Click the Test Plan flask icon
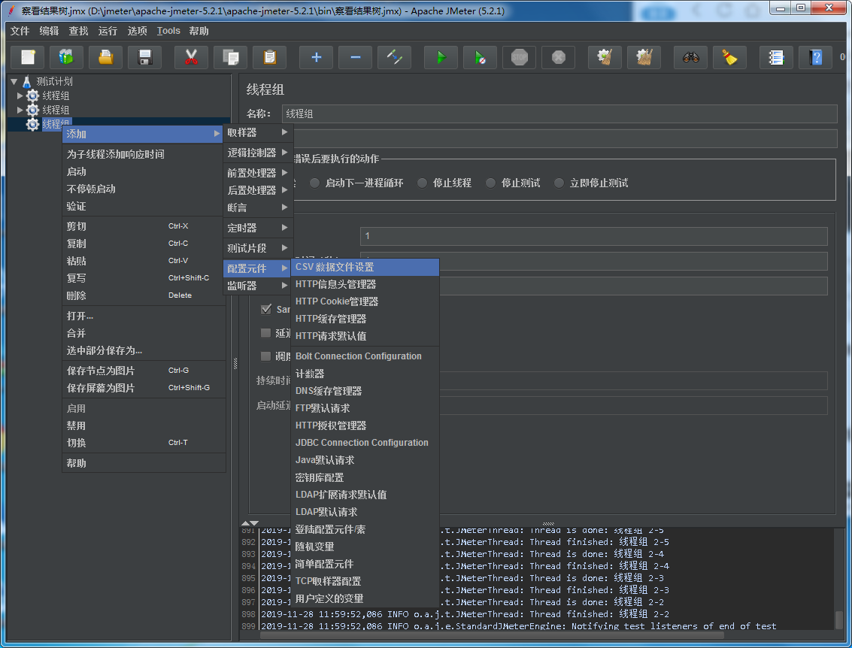Screen dimensions: 852x648 point(26,81)
